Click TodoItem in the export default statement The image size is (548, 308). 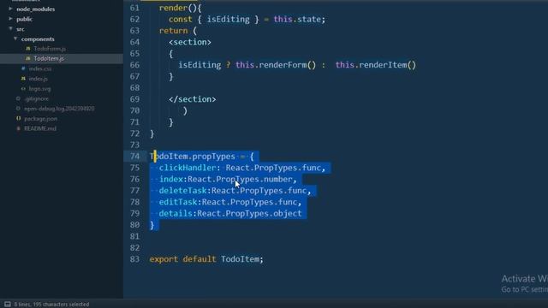(240, 259)
